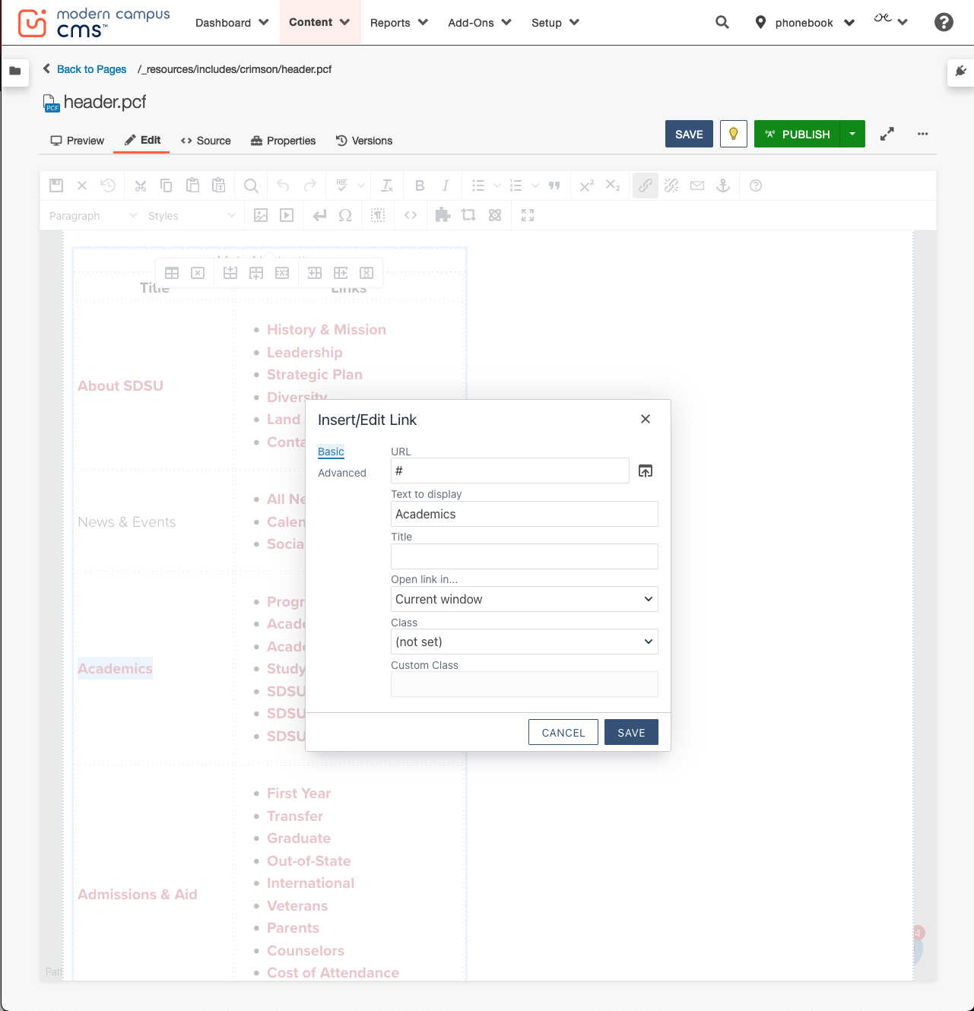Viewport: 974px width, 1011px height.
Task: Toggle superscript formatting
Action: 587,185
